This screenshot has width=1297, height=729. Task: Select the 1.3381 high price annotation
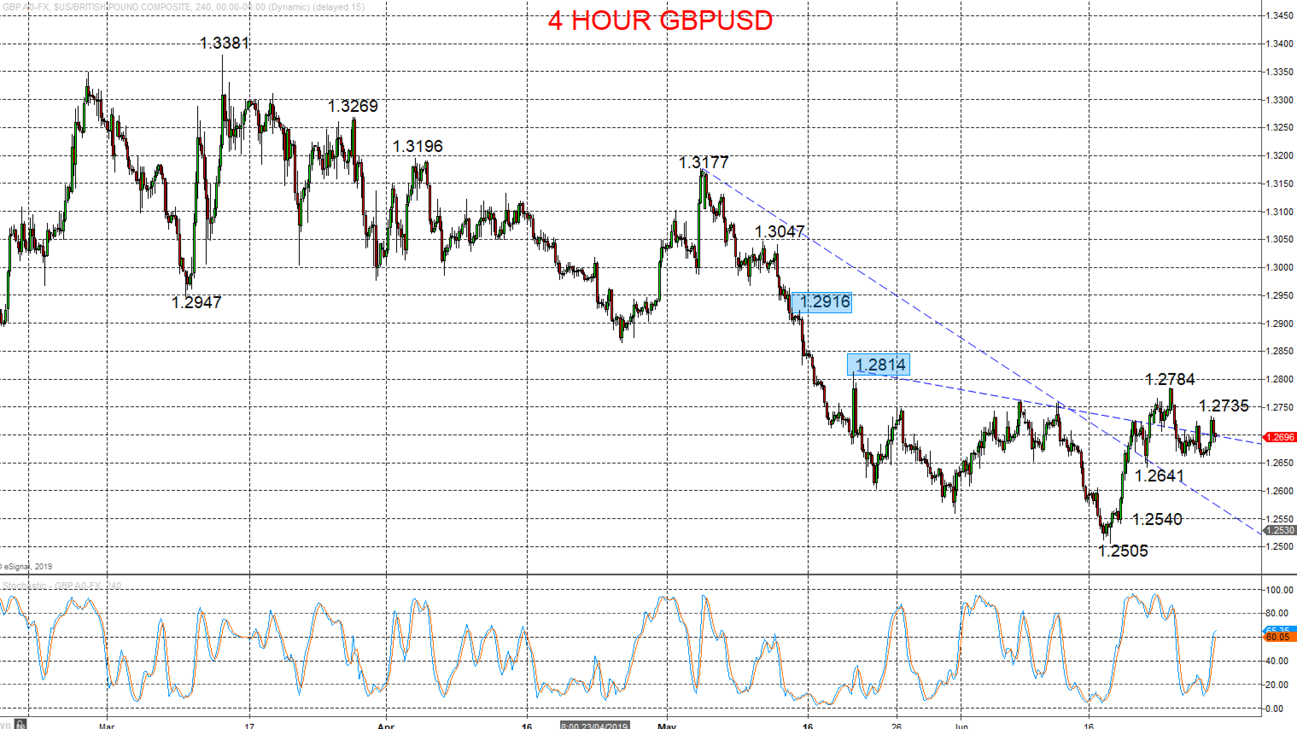click(x=225, y=43)
